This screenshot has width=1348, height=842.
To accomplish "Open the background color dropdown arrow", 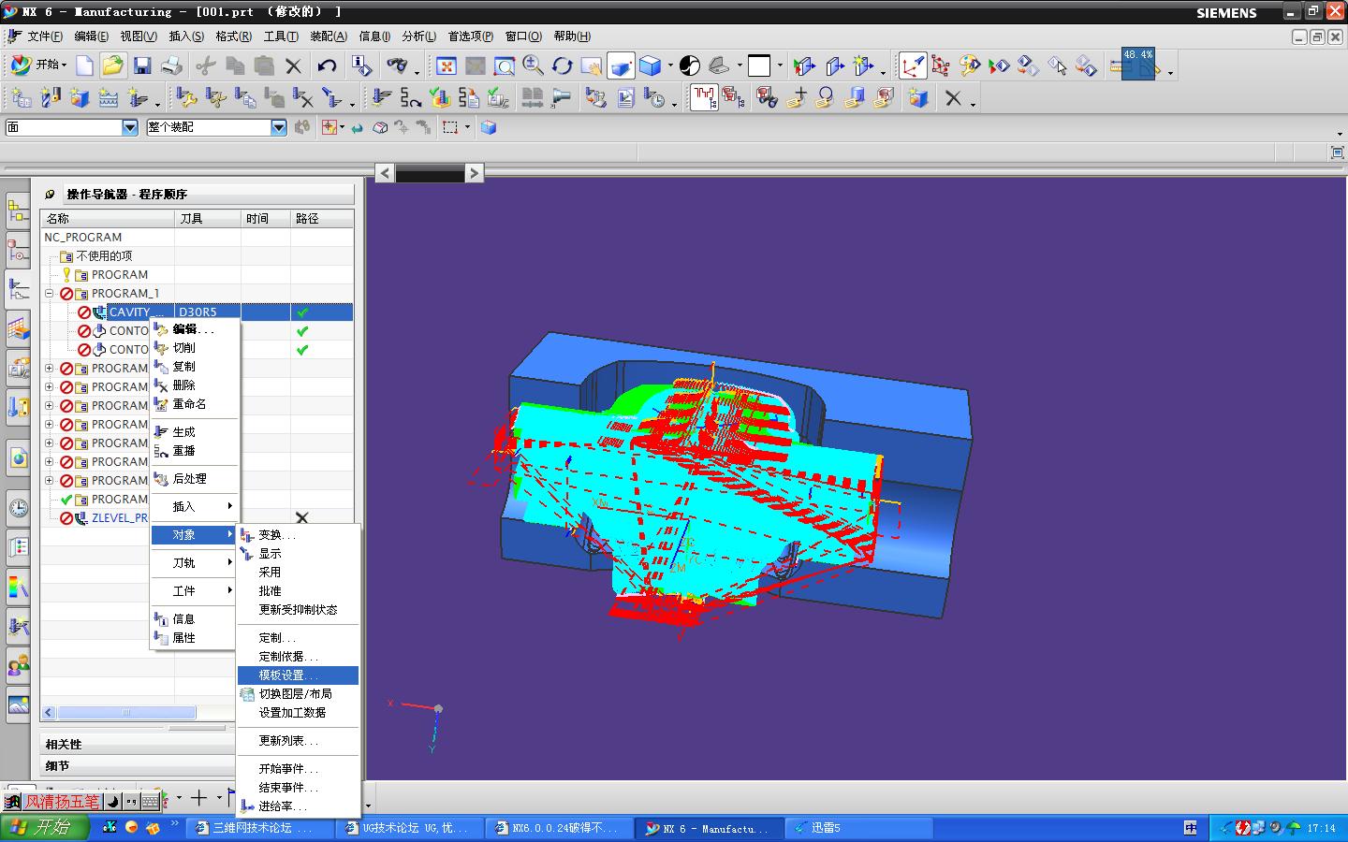I will coord(780,65).
